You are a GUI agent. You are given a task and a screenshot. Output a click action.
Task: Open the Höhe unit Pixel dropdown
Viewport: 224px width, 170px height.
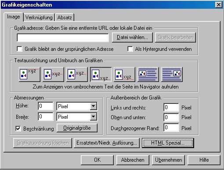[94, 106]
